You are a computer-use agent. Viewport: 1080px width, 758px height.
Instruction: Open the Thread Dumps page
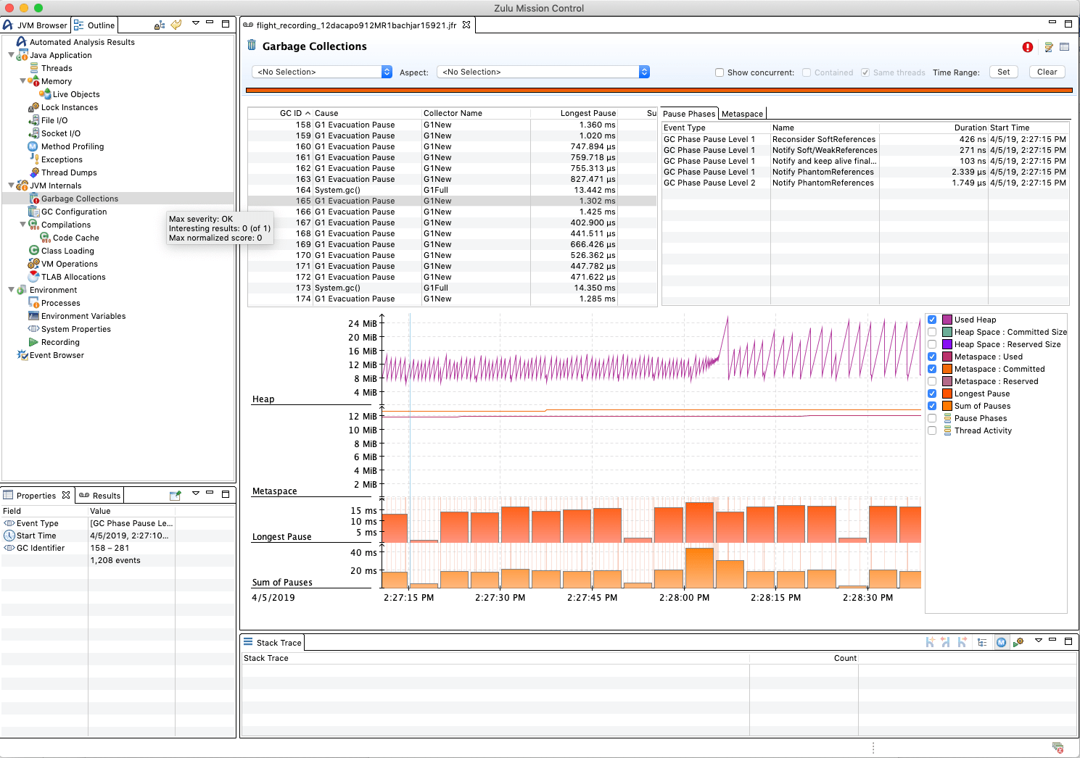[70, 172]
